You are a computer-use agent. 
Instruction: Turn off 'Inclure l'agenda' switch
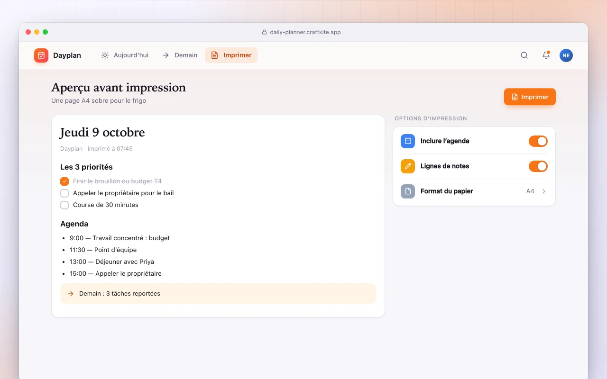coord(538,141)
